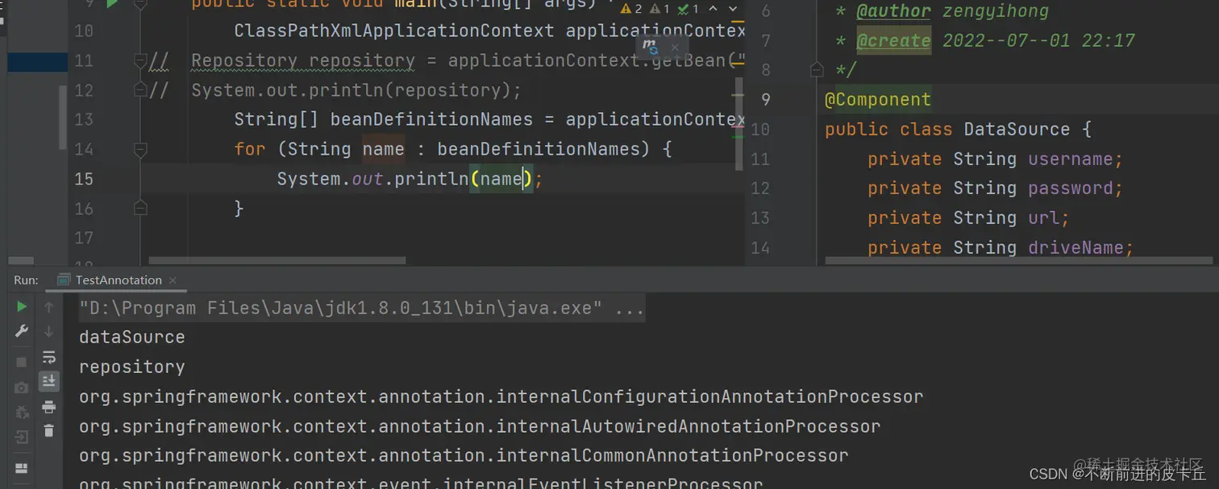The height and width of the screenshot is (489, 1219).
Task: Click internalAutowiredAnnotationProcessor output line
Action: pyautogui.click(x=479, y=426)
